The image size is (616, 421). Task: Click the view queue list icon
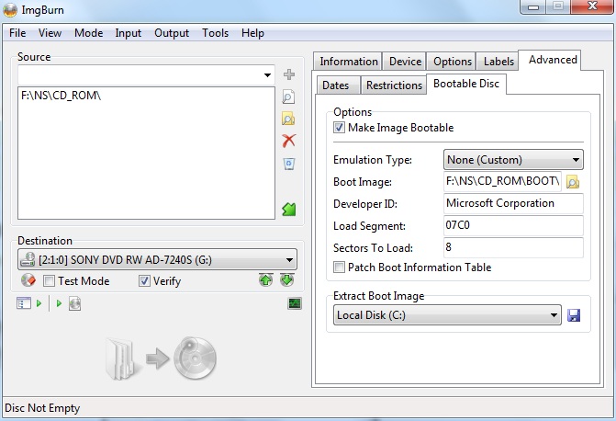[24, 303]
